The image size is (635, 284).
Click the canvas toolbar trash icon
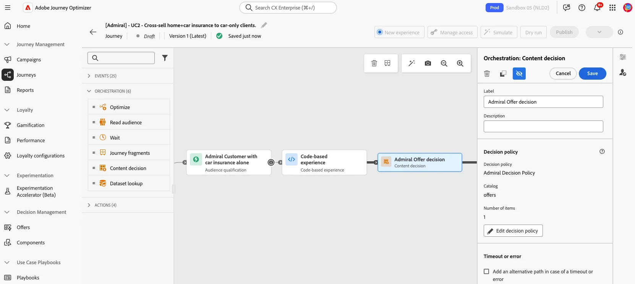[x=374, y=63]
